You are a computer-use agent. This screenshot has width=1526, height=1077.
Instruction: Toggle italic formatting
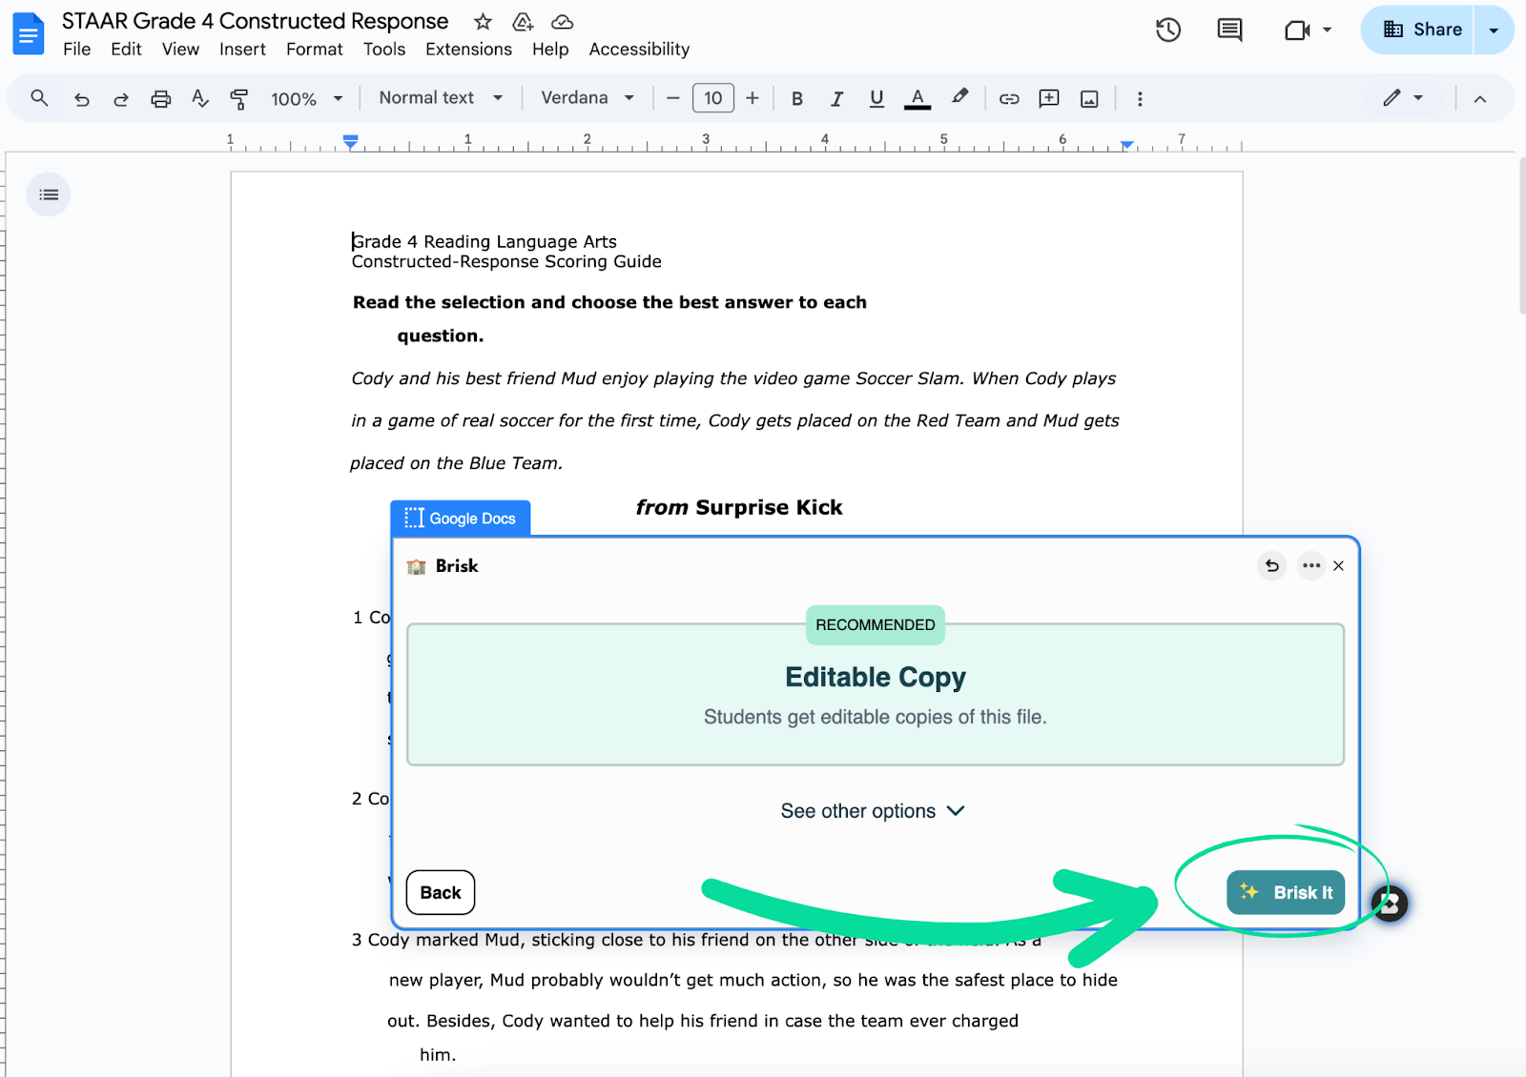point(836,98)
